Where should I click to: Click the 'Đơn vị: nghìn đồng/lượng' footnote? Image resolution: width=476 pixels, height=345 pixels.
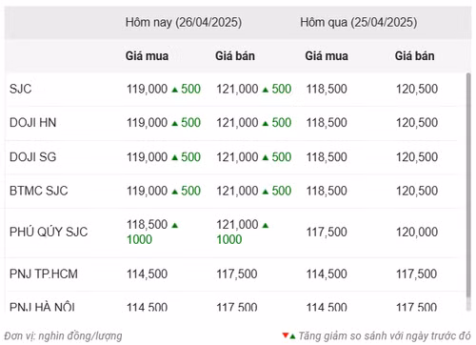tap(63, 336)
